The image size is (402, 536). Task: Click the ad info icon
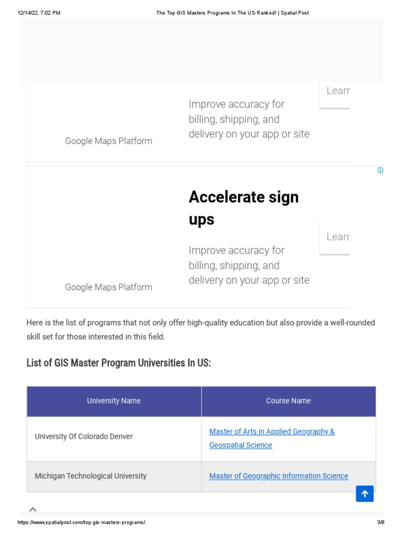[381, 170]
